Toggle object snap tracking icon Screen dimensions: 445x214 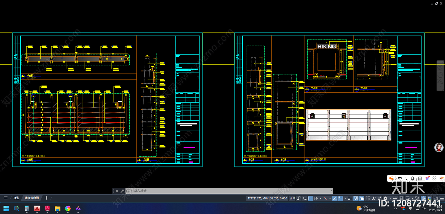coord(335,198)
